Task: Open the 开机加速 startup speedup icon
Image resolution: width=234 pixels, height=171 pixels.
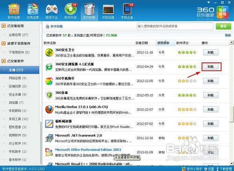Action: tap(108, 11)
